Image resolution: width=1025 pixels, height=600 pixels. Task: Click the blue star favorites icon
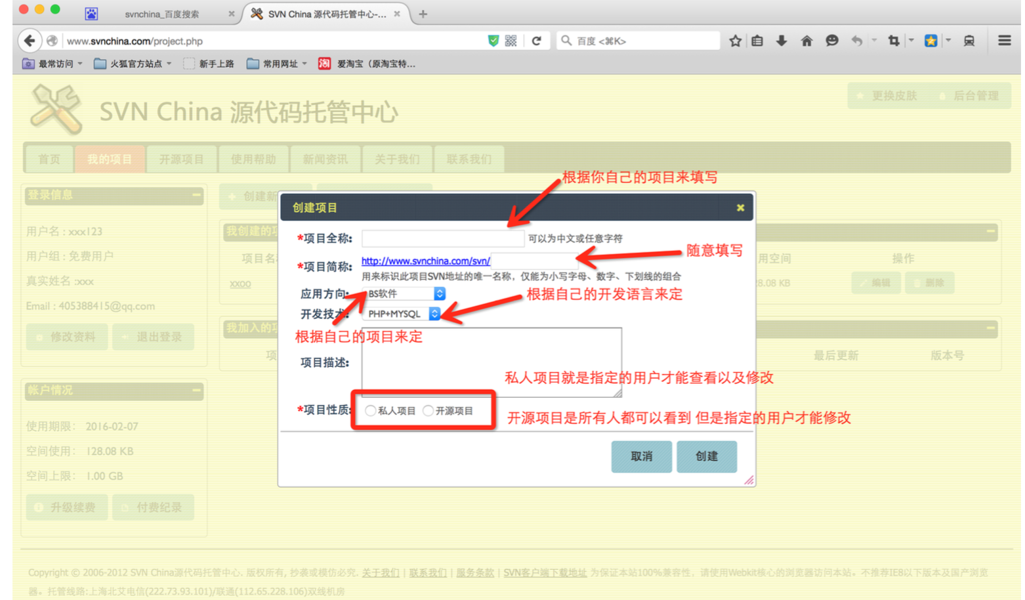pyautogui.click(x=931, y=41)
